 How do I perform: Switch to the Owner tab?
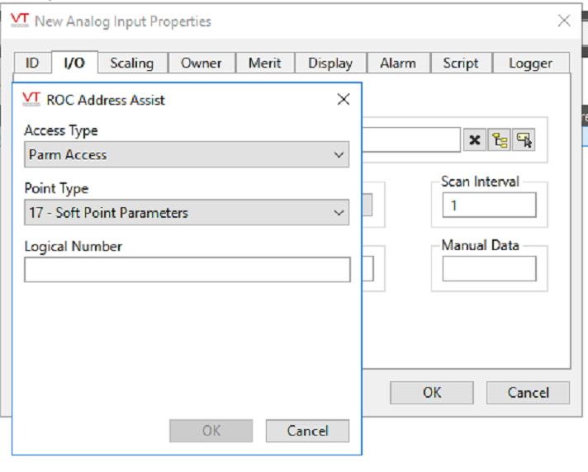[x=201, y=63]
